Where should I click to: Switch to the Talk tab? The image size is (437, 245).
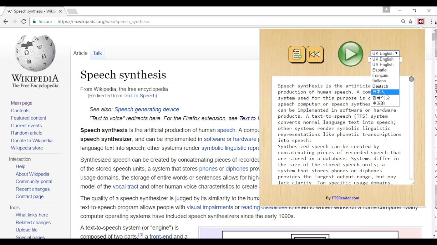coord(97,53)
